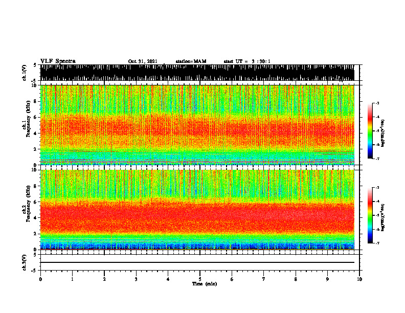Click the ch.1(V) axis label
The width and height of the screenshot is (405, 313).
(24, 73)
